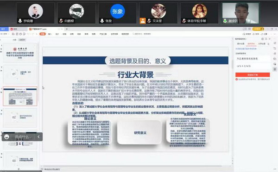Click the save icon in quick toolbar

click(x=13, y=34)
